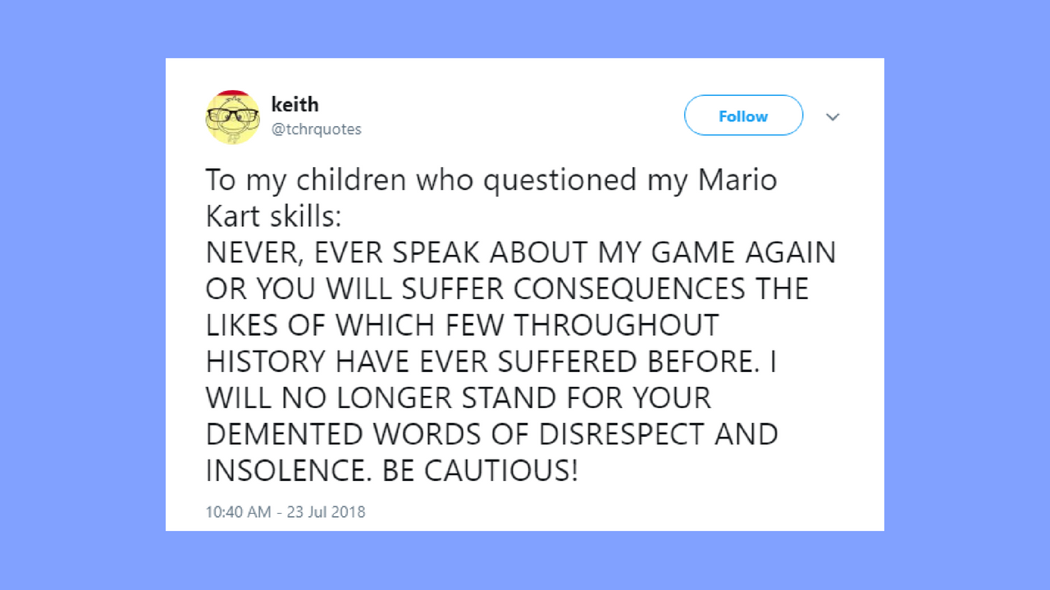The height and width of the screenshot is (590, 1050).
Task: Click the line "OR YOU WILL SUFFER CONSEQUENCES"
Action: [x=506, y=288]
